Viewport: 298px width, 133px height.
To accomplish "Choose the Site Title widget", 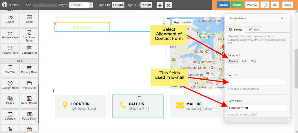I will 10,70.
